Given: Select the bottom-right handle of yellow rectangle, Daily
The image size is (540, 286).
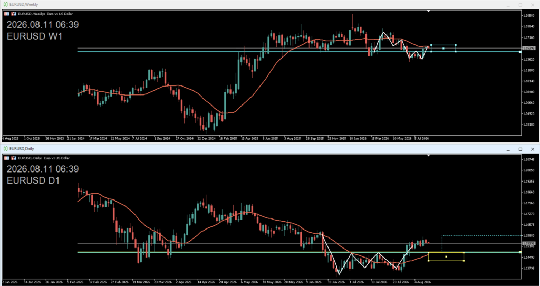Looking at the screenshot, I should coord(464,261).
